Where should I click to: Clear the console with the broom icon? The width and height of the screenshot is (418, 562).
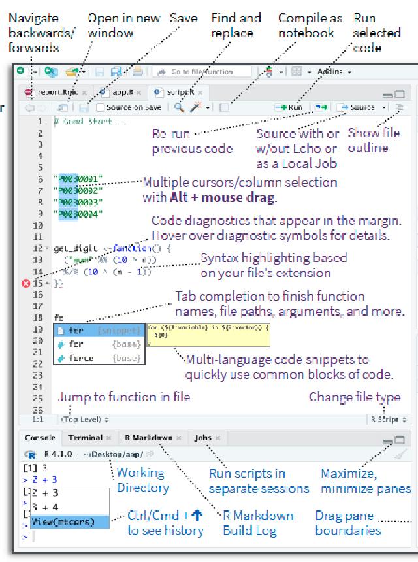(400, 454)
